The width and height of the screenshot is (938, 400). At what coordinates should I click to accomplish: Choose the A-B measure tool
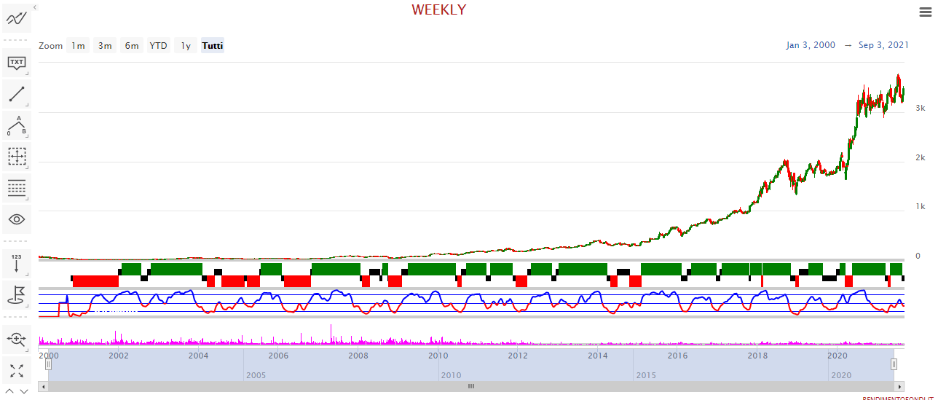[x=16, y=125]
